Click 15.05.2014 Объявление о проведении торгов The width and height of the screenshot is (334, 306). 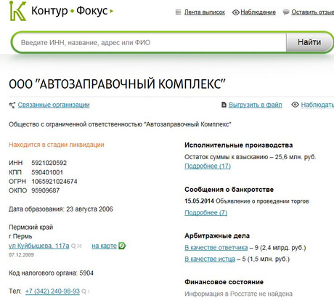(247, 201)
